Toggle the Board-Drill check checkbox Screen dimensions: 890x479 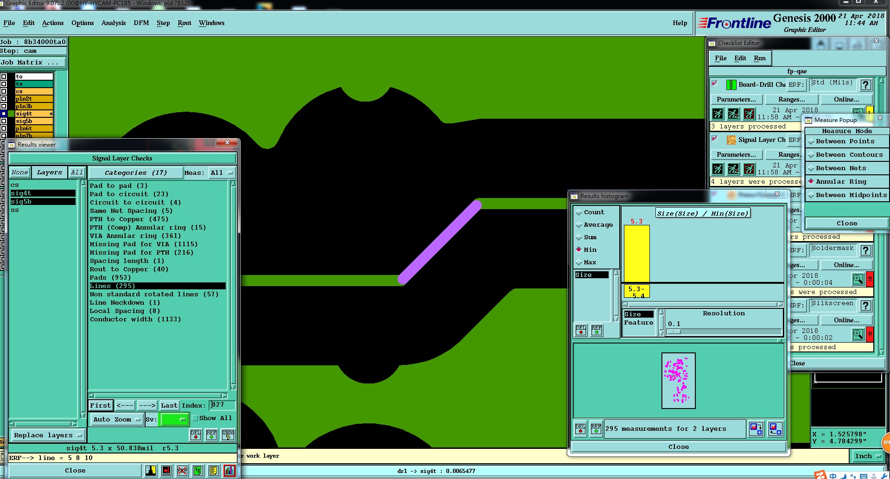(x=715, y=83)
